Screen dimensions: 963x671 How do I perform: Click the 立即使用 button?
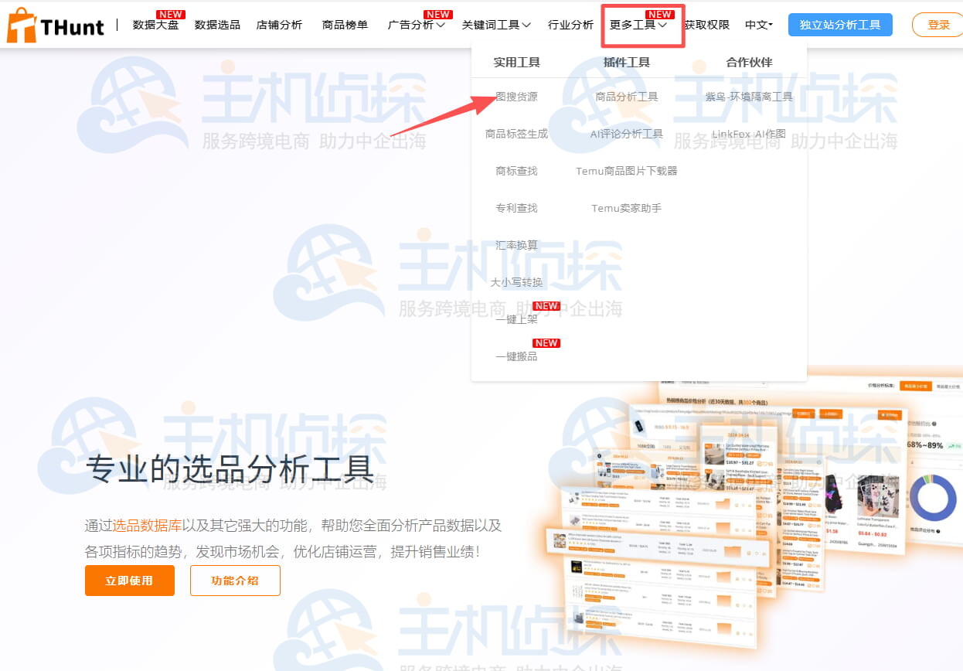tap(129, 579)
